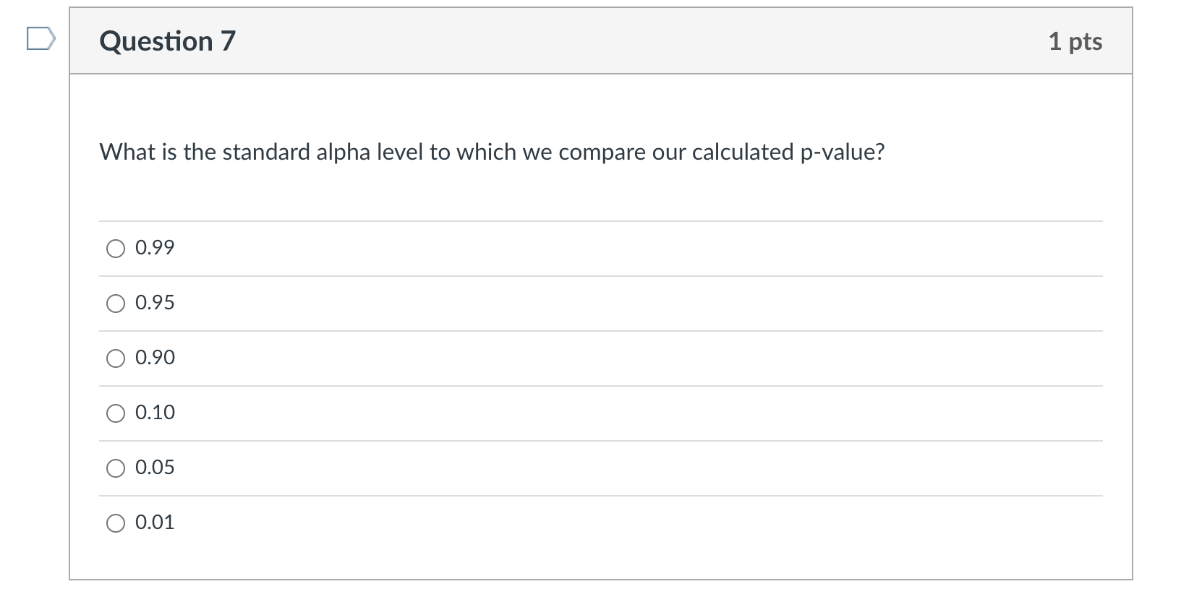This screenshot has width=1202, height=610.
Task: Select the 0.99 radio button
Action: click(x=116, y=249)
